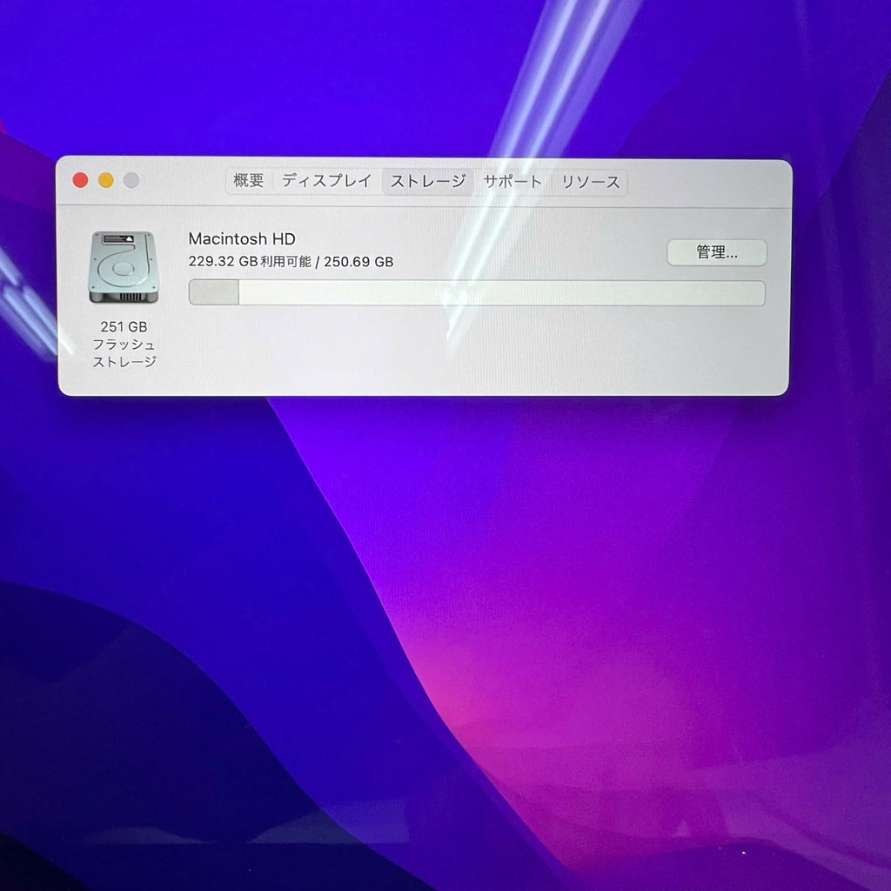Open the ディスプレイ tab
891x891 pixels.
327,181
